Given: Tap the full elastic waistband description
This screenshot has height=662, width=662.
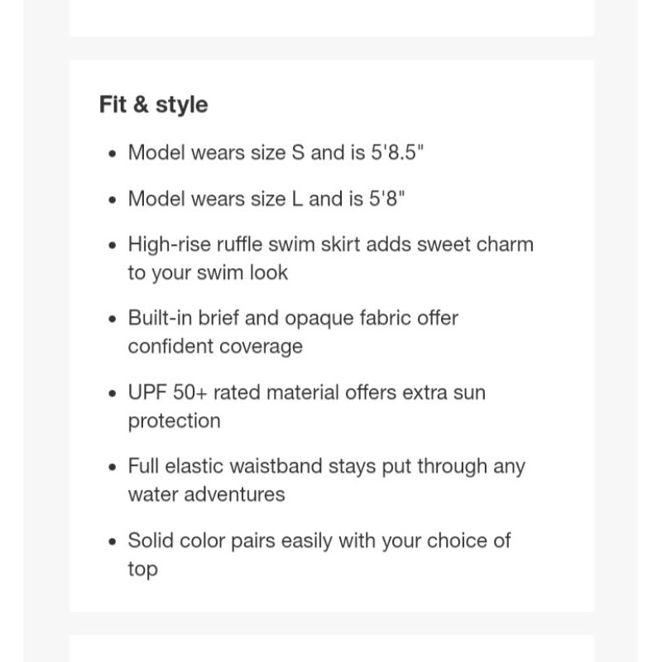Looking at the screenshot, I should 326,480.
